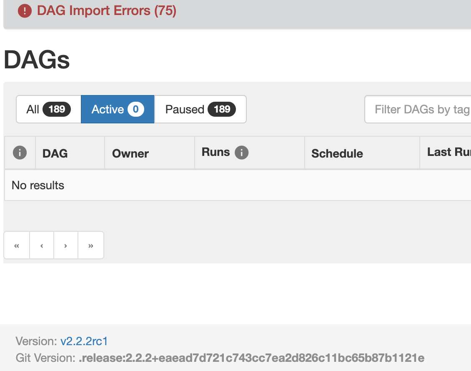This screenshot has height=371, width=471.
Task: Click the info icon beside Runs header
Action: point(241,153)
